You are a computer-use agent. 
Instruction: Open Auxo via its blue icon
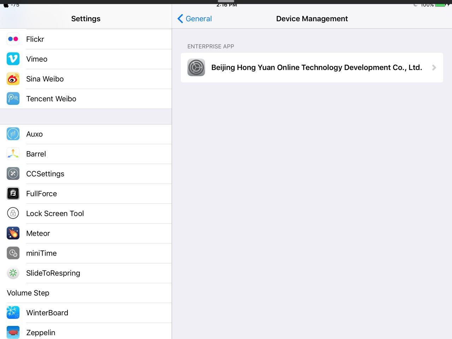coord(13,134)
